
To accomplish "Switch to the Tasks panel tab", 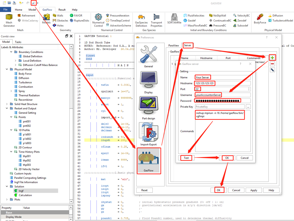I will click(18, 42).
